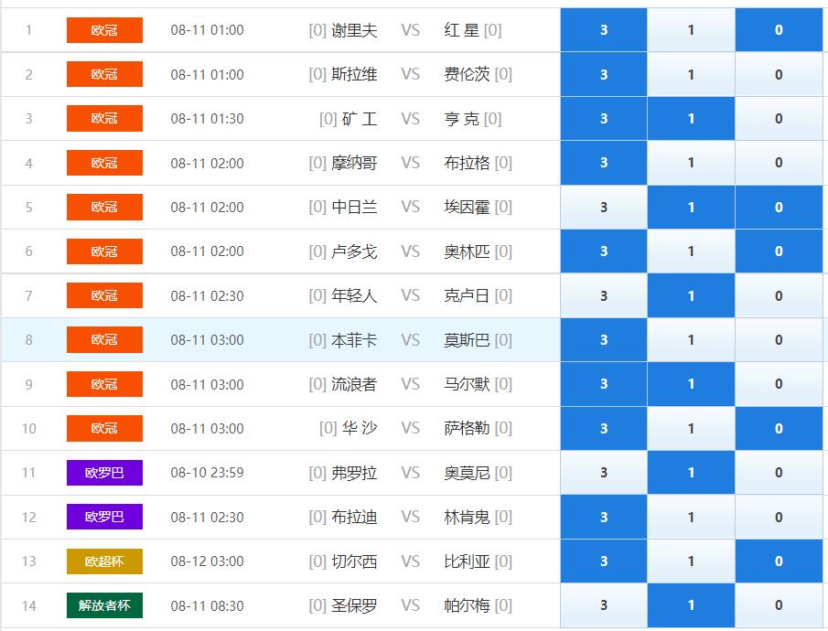Click away team 克卢日

coord(468,295)
